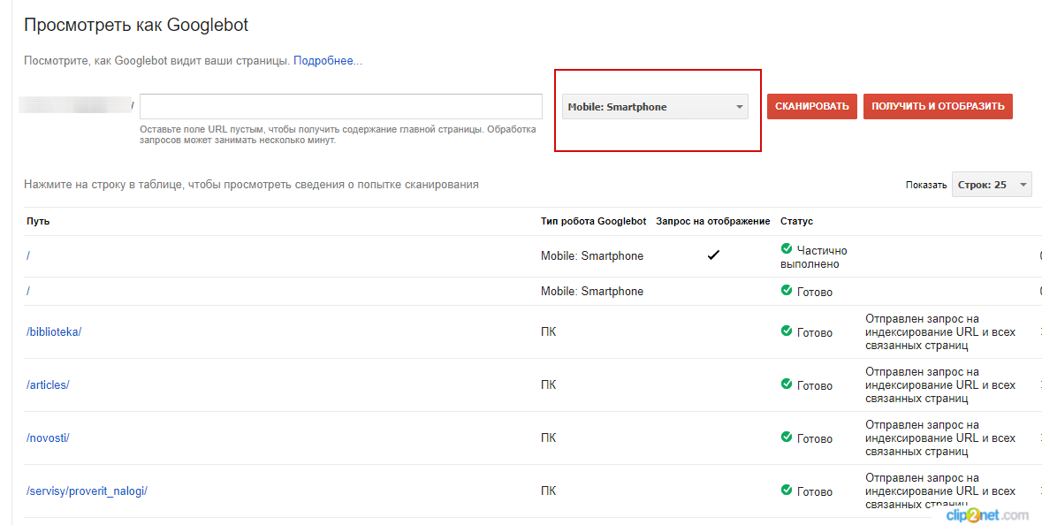
Task: Click the Путь column header
Action: tap(38, 221)
